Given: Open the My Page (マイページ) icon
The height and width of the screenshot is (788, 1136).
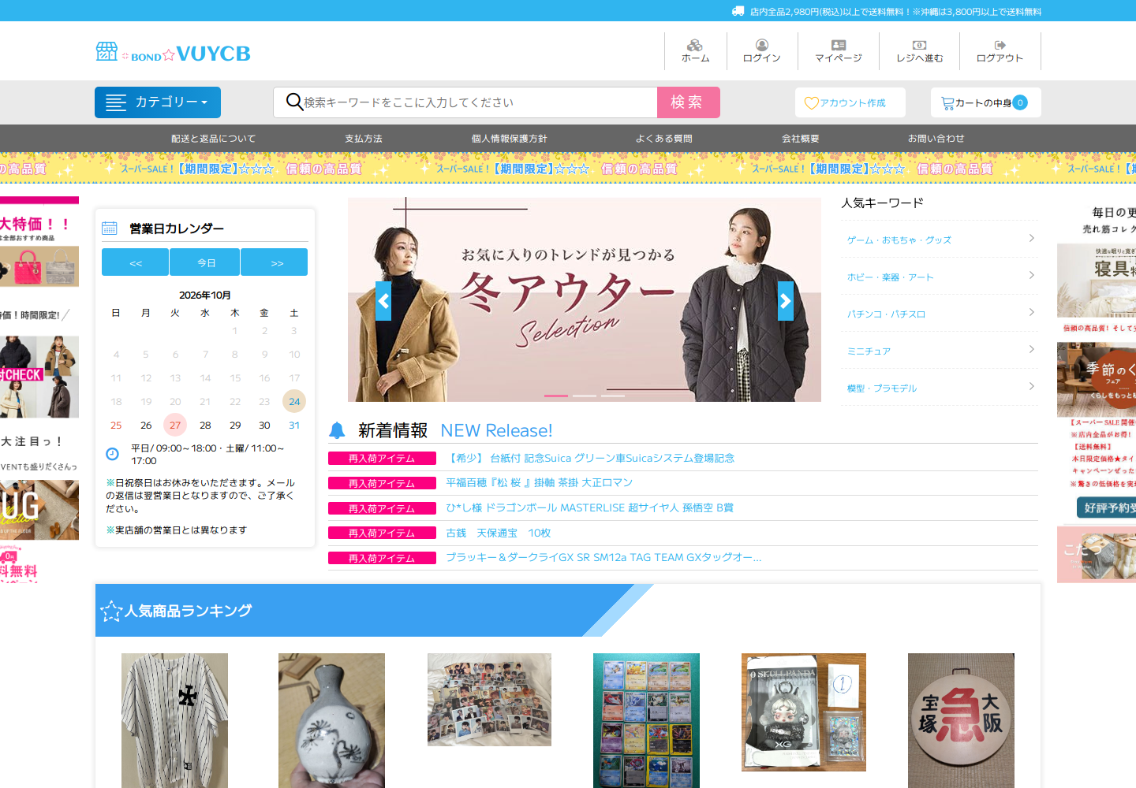Looking at the screenshot, I should 839,45.
